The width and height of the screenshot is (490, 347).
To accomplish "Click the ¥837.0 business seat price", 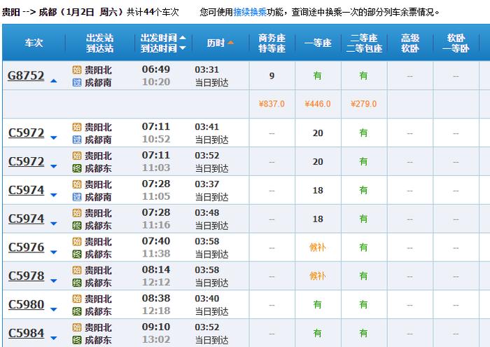I will point(272,104).
